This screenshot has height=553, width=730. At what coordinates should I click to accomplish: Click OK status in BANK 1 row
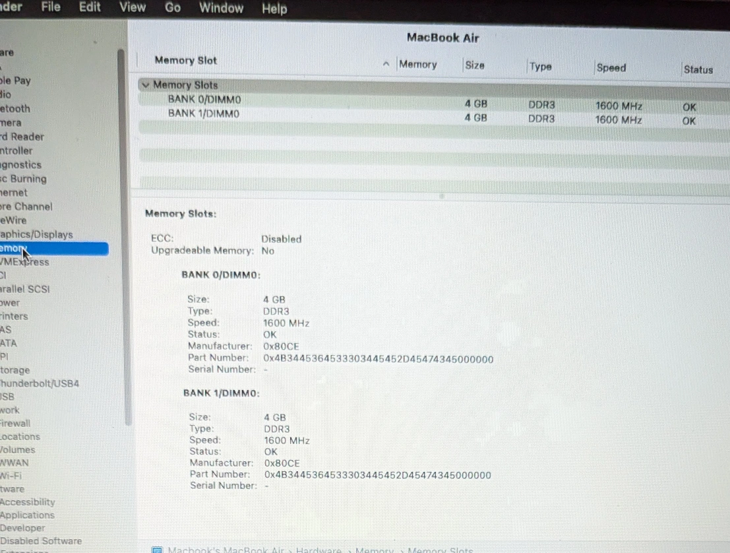tap(689, 121)
